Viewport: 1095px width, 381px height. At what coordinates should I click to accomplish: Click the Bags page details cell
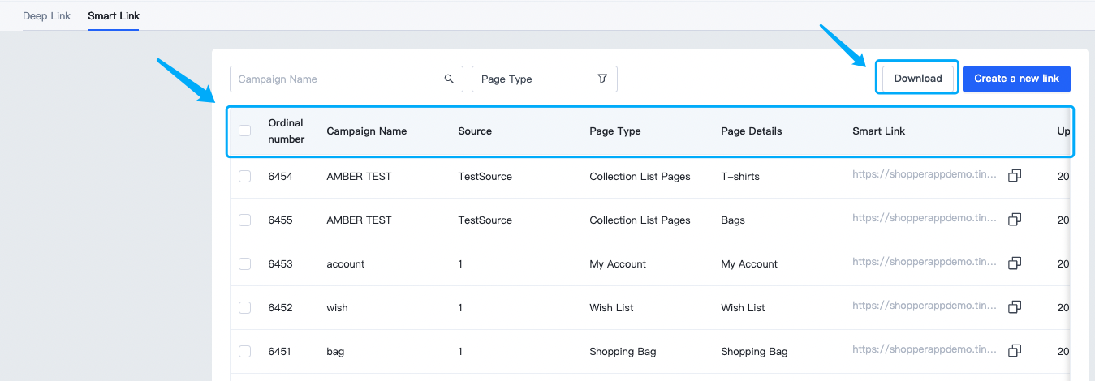pyautogui.click(x=733, y=220)
